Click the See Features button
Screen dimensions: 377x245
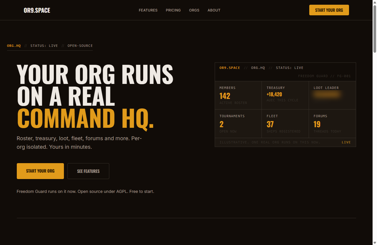(x=88, y=171)
